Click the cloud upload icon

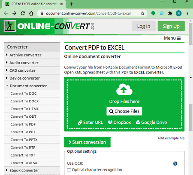[x=124, y=89]
